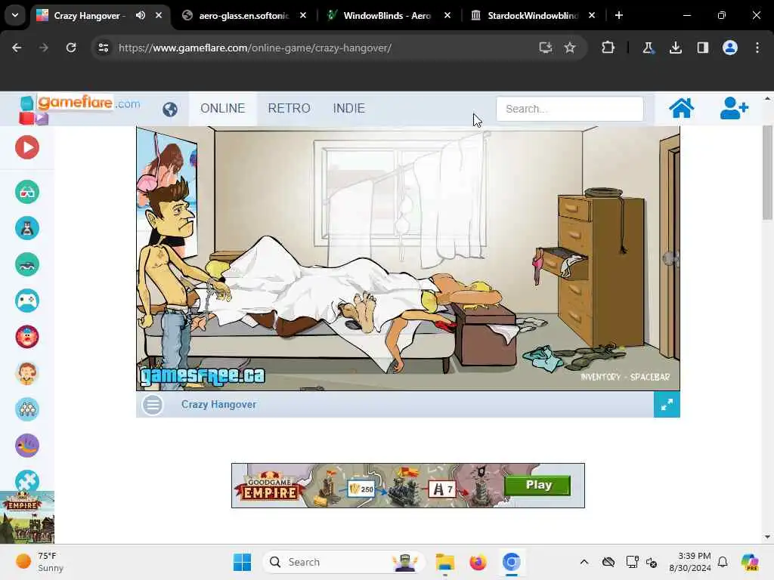Viewport: 774px width, 580px height.
Task: Open the Chrome profile avatar
Action: [x=730, y=48]
